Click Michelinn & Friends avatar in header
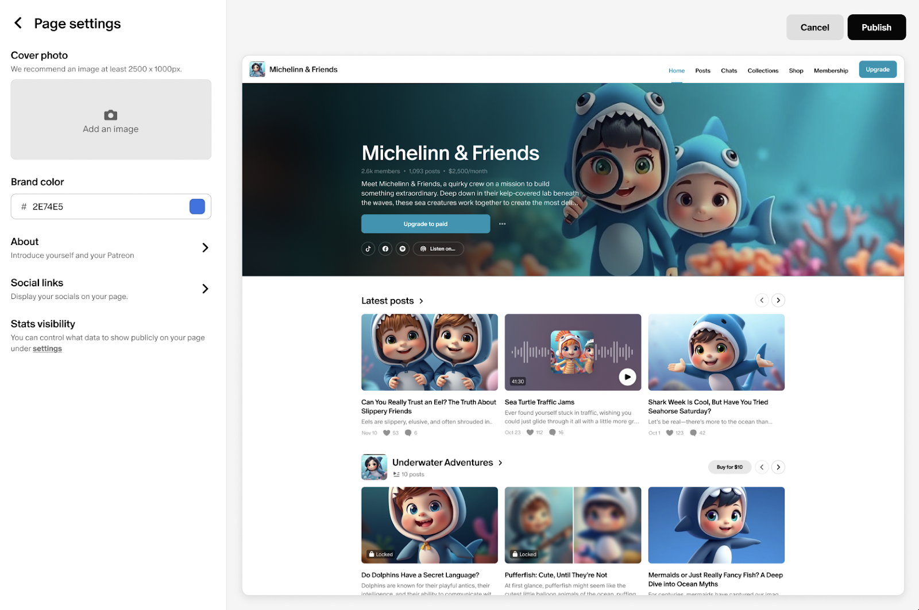The width and height of the screenshot is (919, 610). (257, 69)
